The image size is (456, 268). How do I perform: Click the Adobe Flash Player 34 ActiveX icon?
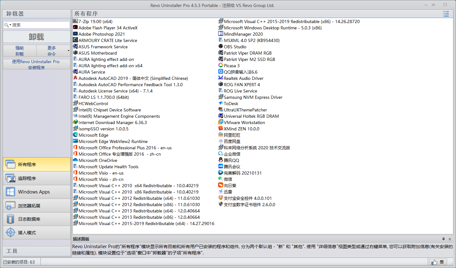tap(75, 27)
